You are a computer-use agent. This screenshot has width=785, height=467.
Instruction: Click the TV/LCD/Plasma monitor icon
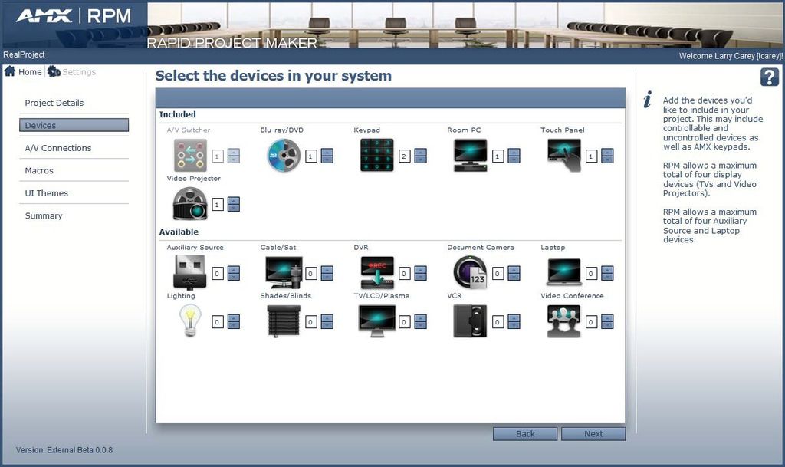377,321
